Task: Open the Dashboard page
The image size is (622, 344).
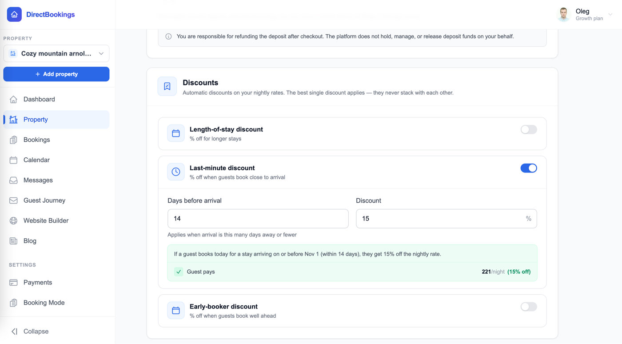Action: coord(56,99)
